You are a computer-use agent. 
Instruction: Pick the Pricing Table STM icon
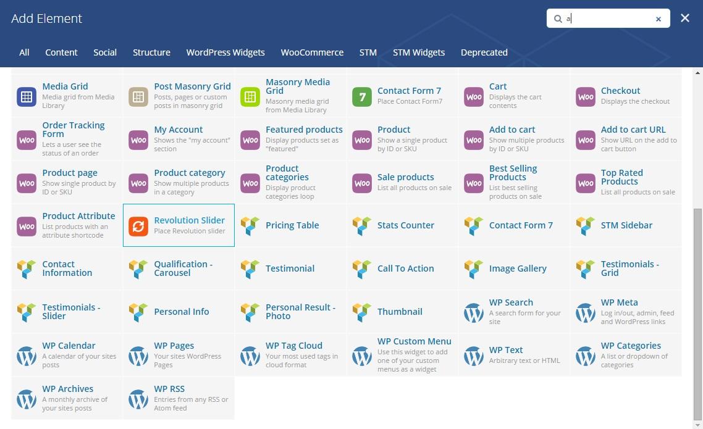(250, 226)
